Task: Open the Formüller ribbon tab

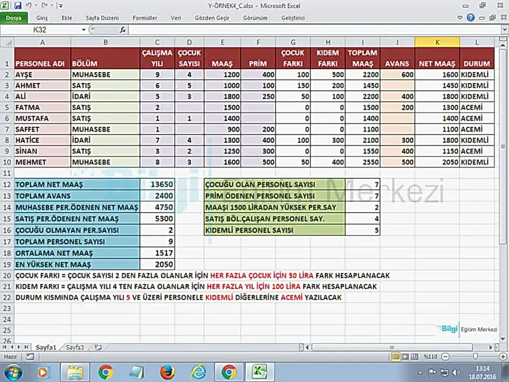Action: pyautogui.click(x=145, y=18)
